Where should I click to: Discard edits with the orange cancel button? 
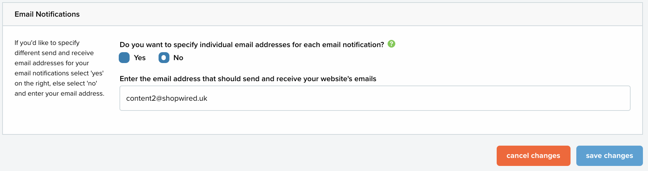(x=533, y=156)
